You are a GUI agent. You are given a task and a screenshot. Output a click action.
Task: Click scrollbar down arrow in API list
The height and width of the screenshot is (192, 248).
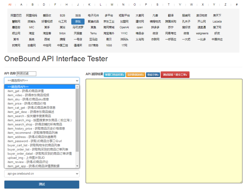(77, 166)
